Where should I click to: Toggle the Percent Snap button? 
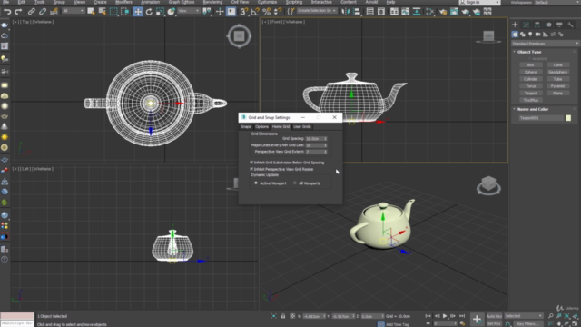[266, 12]
